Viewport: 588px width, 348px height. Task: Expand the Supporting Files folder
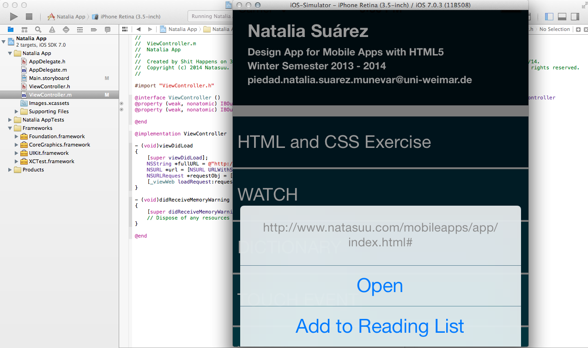[17, 111]
